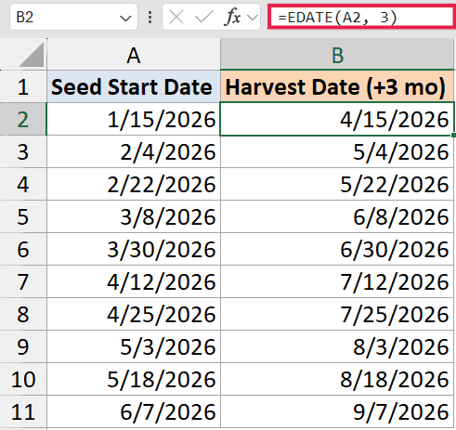Viewport: 456px width, 430px height.
Task: Select column A header
Action: (134, 55)
